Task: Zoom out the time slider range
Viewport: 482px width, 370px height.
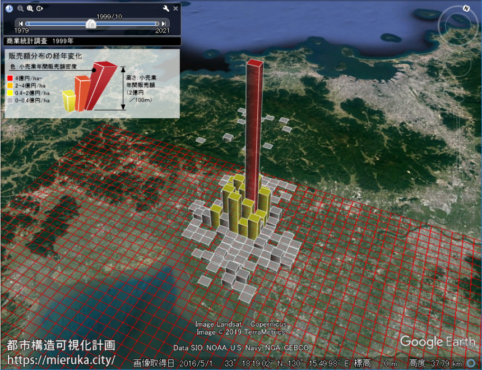Action: pyautogui.click(x=20, y=8)
